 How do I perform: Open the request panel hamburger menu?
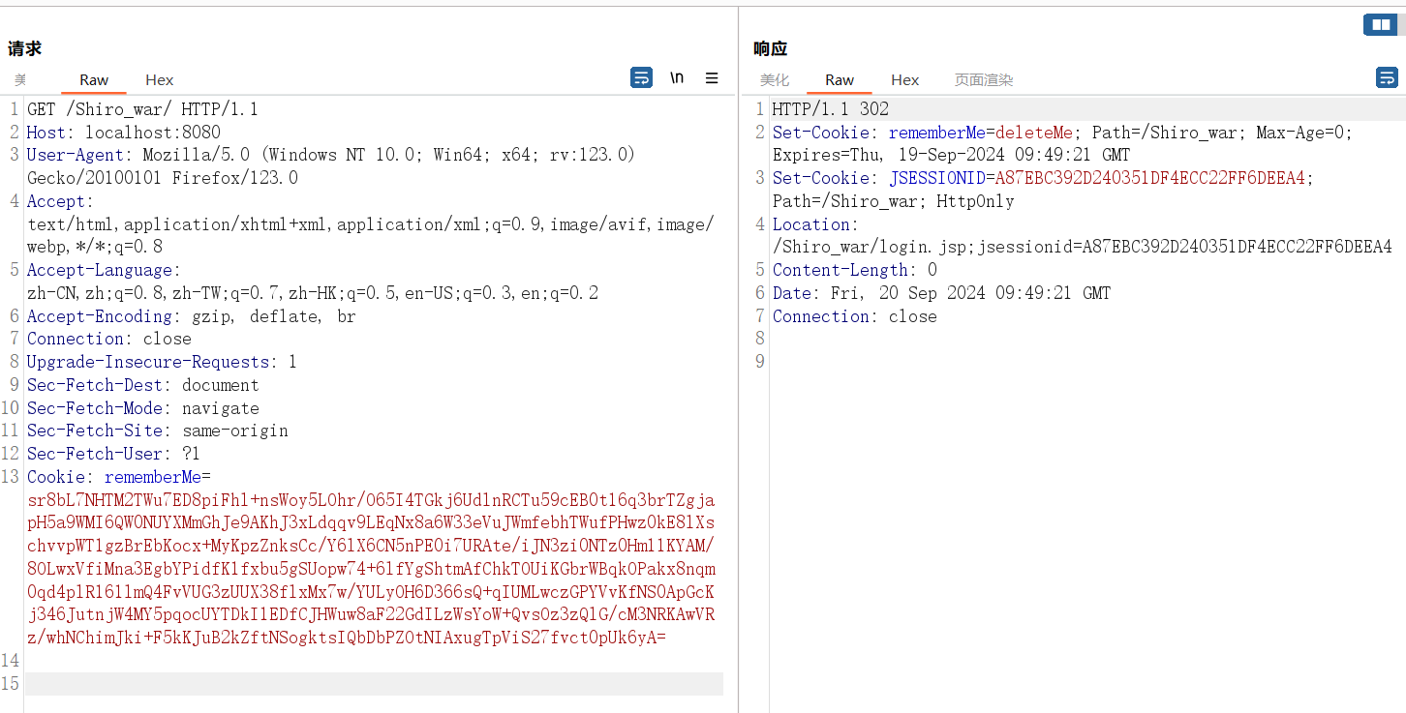[x=712, y=78]
